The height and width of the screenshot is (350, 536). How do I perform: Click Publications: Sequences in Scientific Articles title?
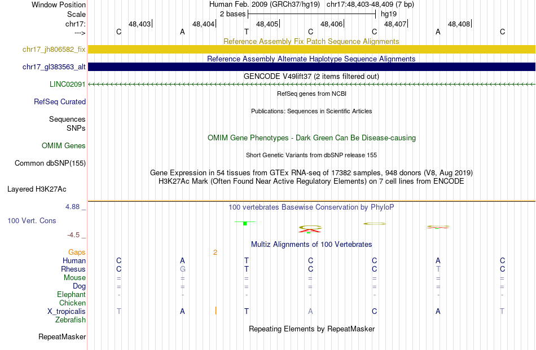coord(311,111)
